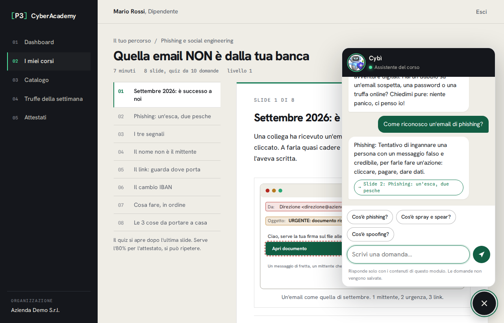Click the Esci logout link
Image resolution: width=504 pixels, height=323 pixels.
pos(482,12)
